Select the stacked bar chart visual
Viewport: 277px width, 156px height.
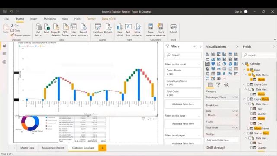pyautogui.click(x=207, y=54)
